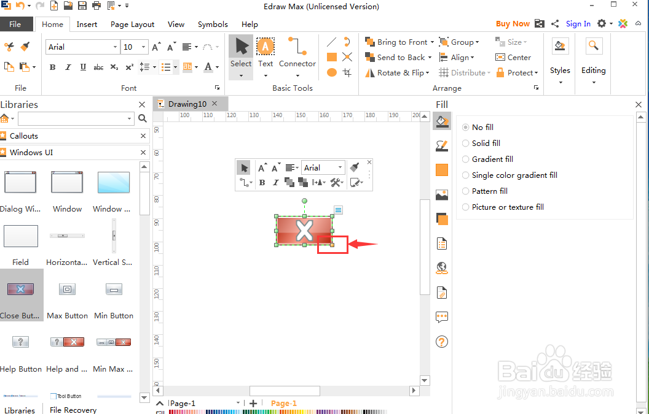Switch to the Symbols tab
Screen dimensions: 649x414
point(213,25)
